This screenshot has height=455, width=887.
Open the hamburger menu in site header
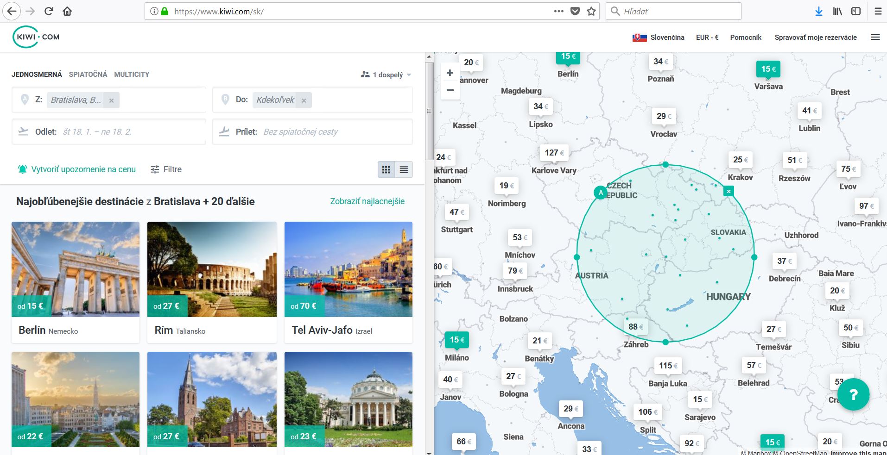click(x=875, y=37)
